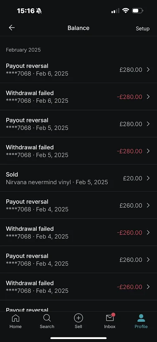Viewport: 157px width, 342px height.
Task: Tap the home indicator bar
Action: pyautogui.click(x=78, y=338)
